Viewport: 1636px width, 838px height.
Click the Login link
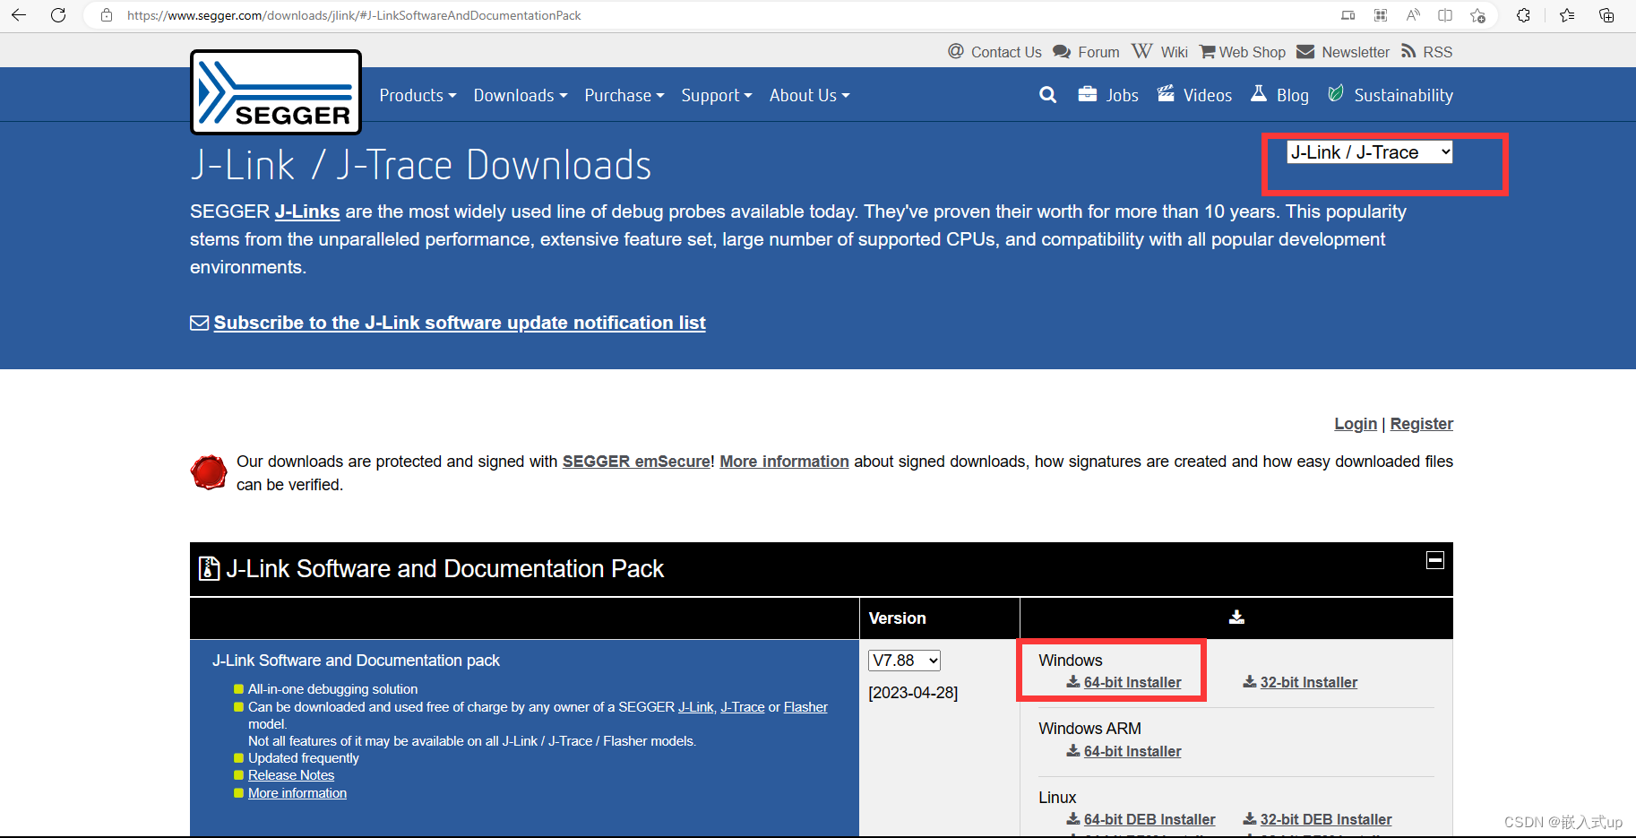(x=1356, y=424)
